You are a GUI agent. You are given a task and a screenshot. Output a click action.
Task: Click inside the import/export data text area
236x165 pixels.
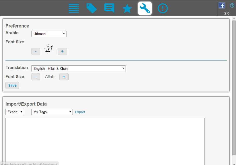point(105,141)
